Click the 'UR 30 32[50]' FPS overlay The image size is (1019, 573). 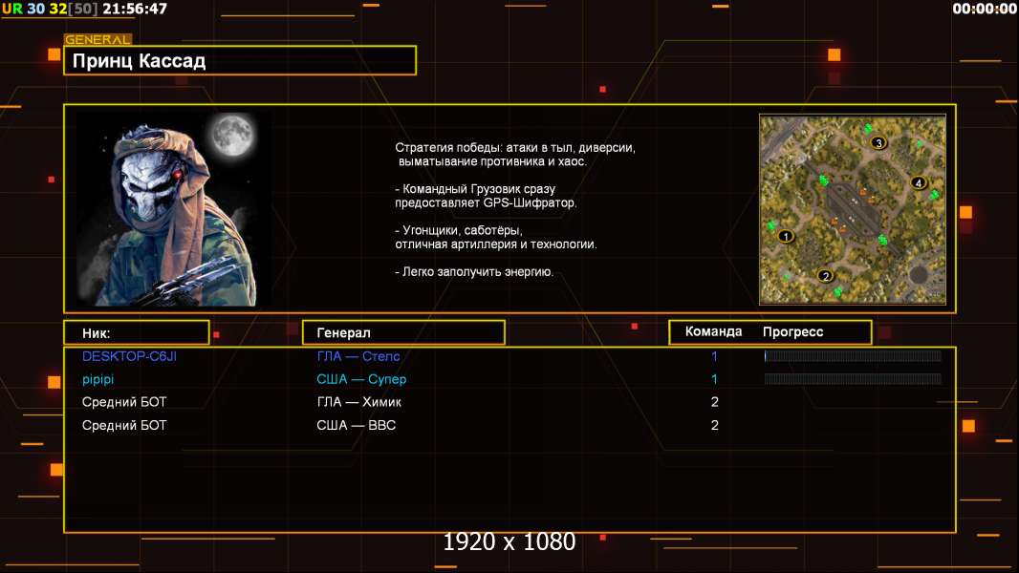click(50, 10)
